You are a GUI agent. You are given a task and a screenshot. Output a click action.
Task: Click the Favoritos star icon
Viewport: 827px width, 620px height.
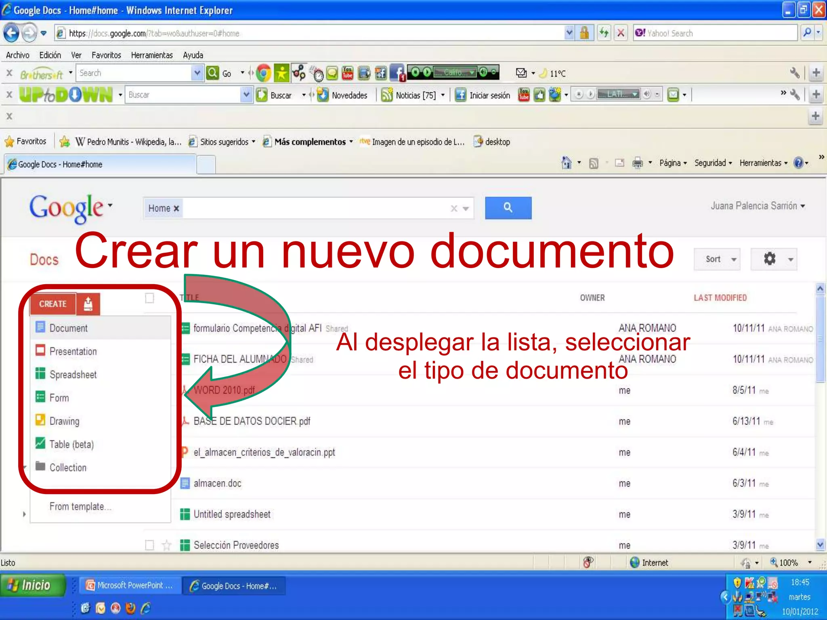point(9,142)
